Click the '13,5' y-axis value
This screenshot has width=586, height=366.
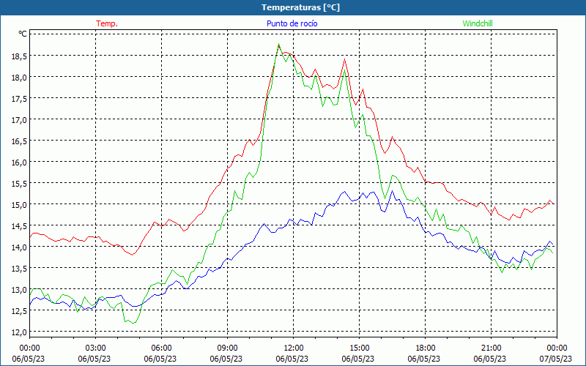click(19, 268)
